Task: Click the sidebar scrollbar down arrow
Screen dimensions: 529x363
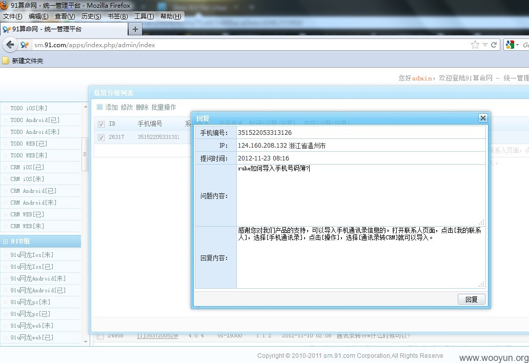Action: pyautogui.click(x=86, y=342)
